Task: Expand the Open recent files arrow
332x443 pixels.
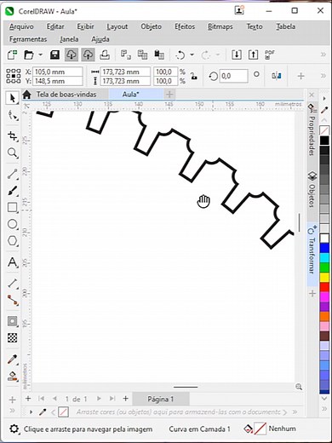Action: [40, 55]
